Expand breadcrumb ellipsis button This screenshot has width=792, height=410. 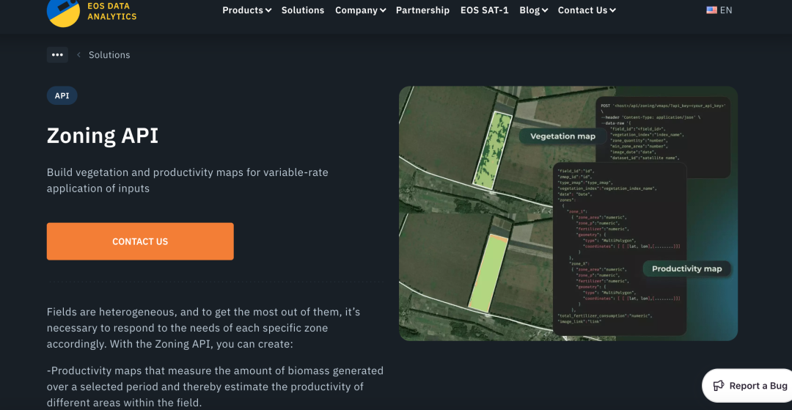(x=58, y=54)
